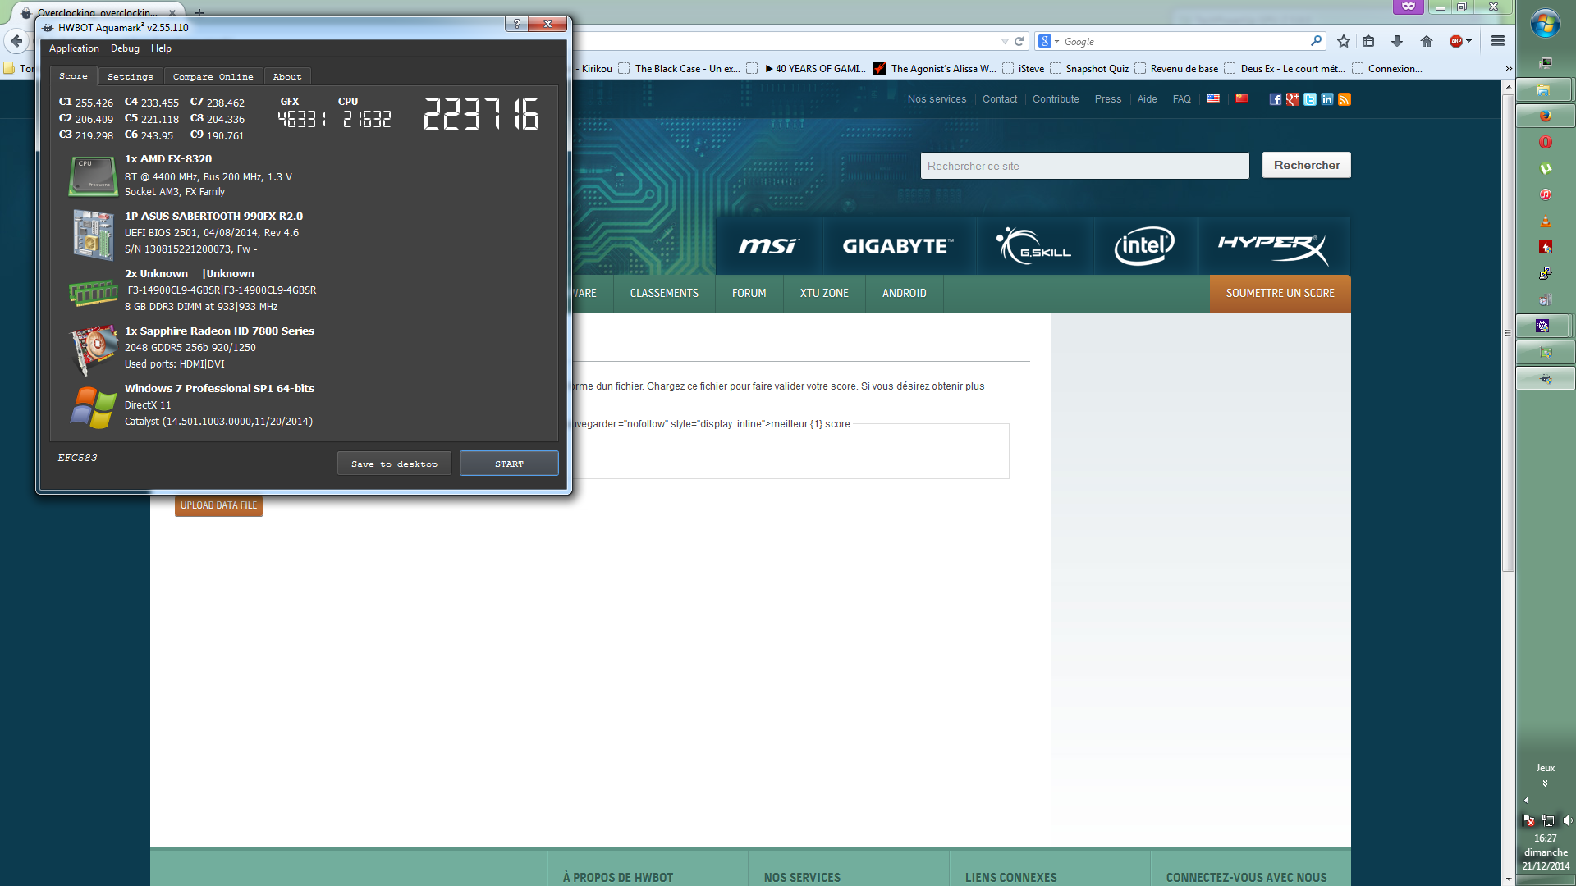The width and height of the screenshot is (1576, 886).
Task: Click UPLOAD DATA FILE button
Action: click(218, 505)
